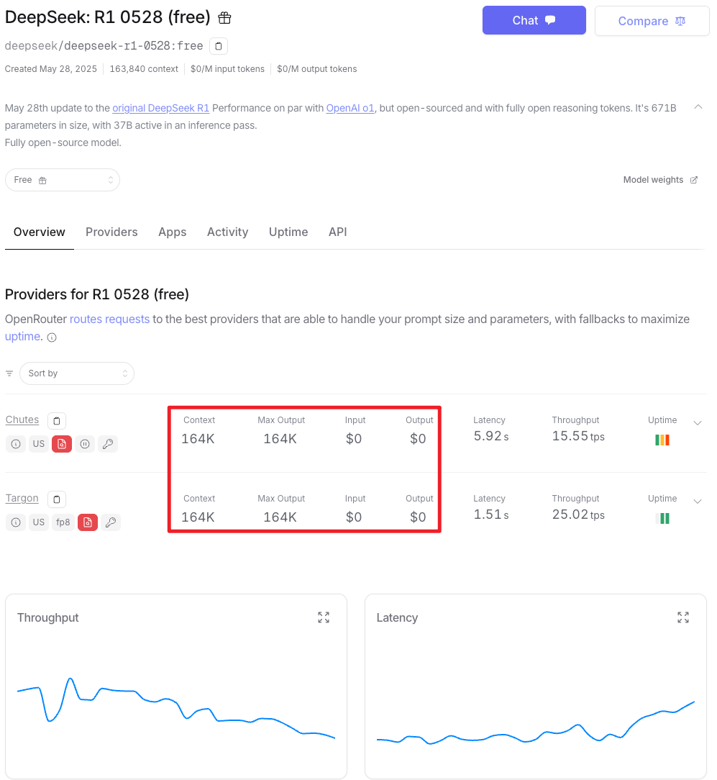This screenshot has width=717, height=780.
Task: Open the Free variant dropdown
Action: (x=63, y=180)
